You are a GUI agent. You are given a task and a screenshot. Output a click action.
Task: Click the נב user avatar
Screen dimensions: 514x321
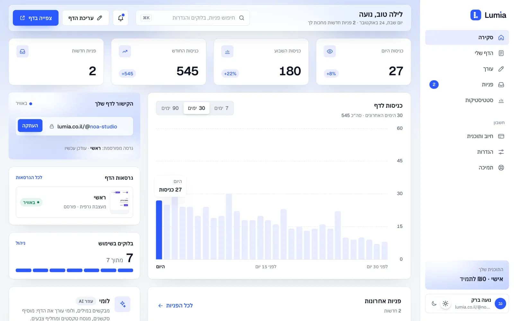(x=500, y=303)
